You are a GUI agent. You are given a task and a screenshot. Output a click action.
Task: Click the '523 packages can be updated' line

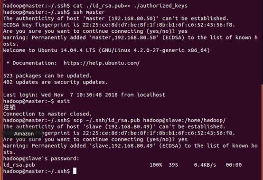47,76
